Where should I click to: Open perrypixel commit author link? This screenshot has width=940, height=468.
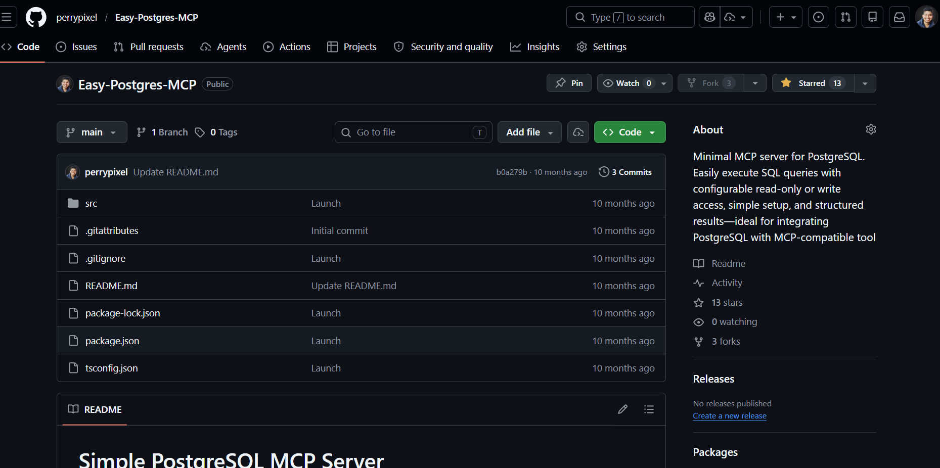[106, 172]
